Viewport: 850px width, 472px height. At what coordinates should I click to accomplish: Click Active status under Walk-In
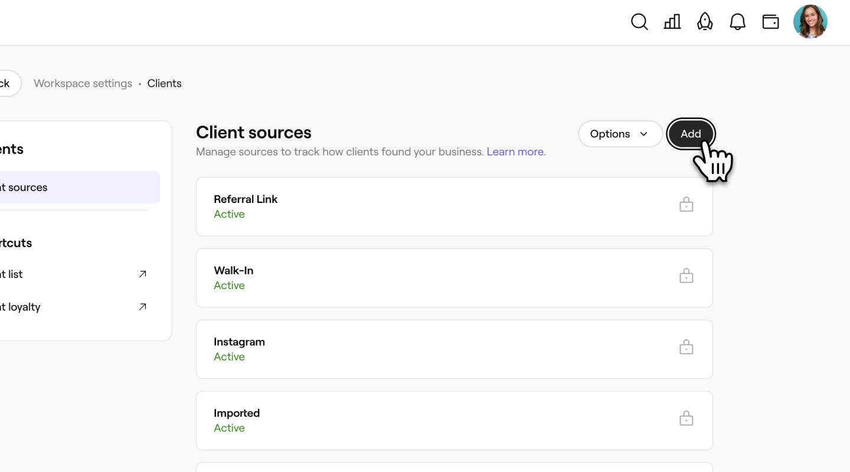point(229,286)
